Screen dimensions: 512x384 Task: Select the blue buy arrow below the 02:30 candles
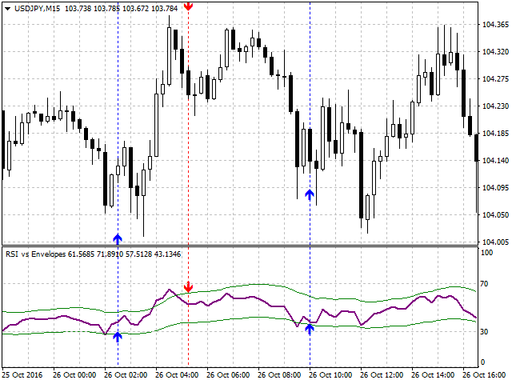click(x=118, y=239)
